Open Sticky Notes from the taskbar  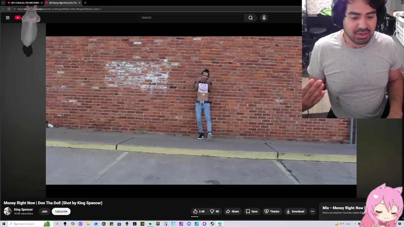click(111, 224)
